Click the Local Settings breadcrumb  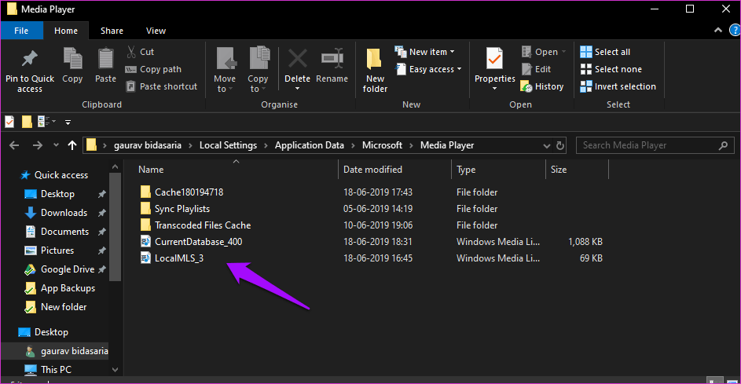tap(228, 145)
